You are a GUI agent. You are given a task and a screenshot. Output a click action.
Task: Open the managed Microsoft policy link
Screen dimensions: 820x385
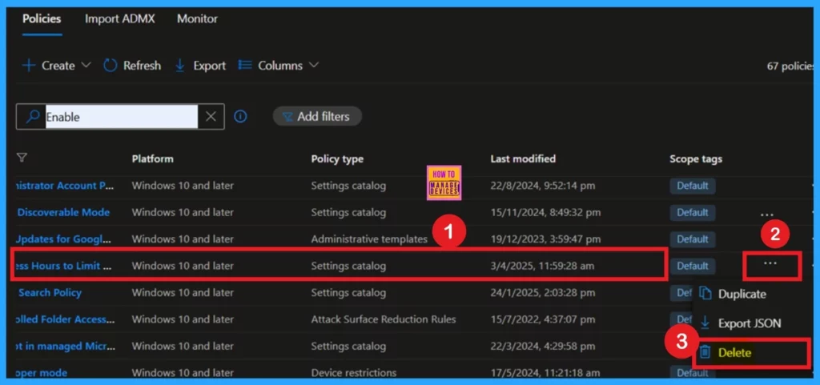click(66, 346)
